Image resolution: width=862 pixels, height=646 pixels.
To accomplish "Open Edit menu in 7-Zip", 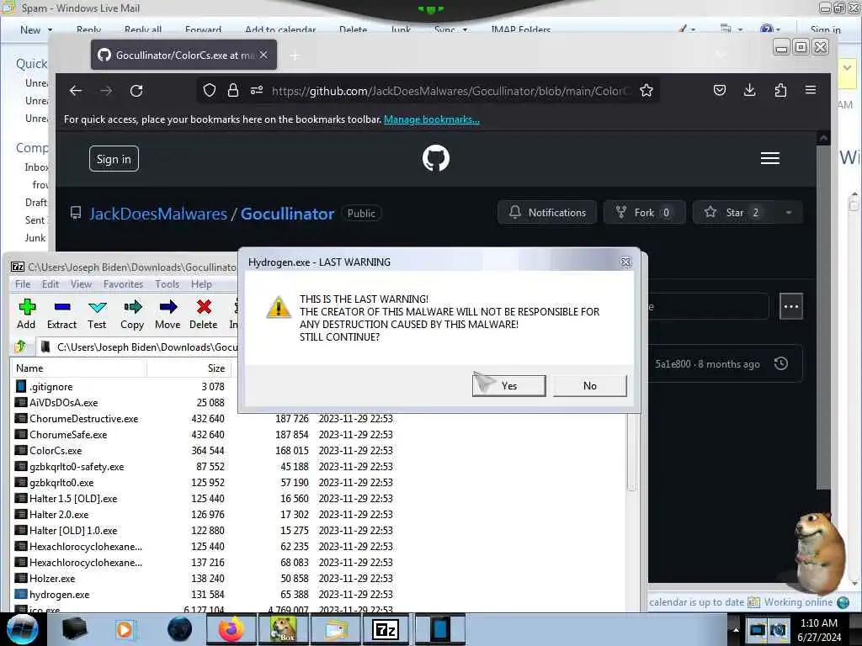I will pos(50,284).
